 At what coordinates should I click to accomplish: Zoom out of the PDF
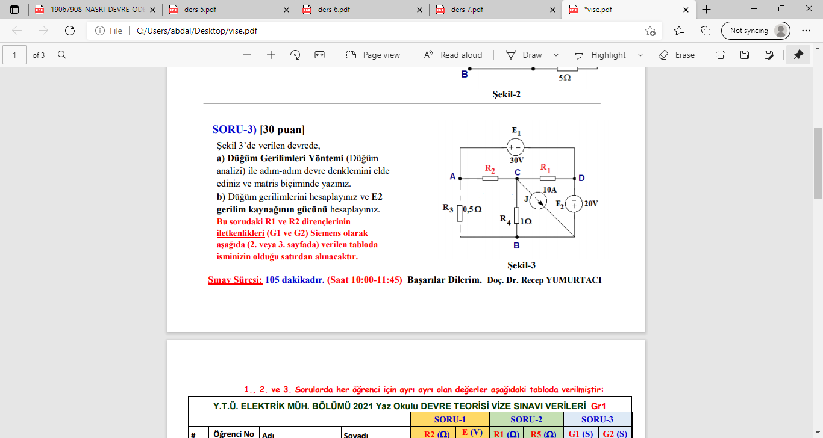[247, 54]
